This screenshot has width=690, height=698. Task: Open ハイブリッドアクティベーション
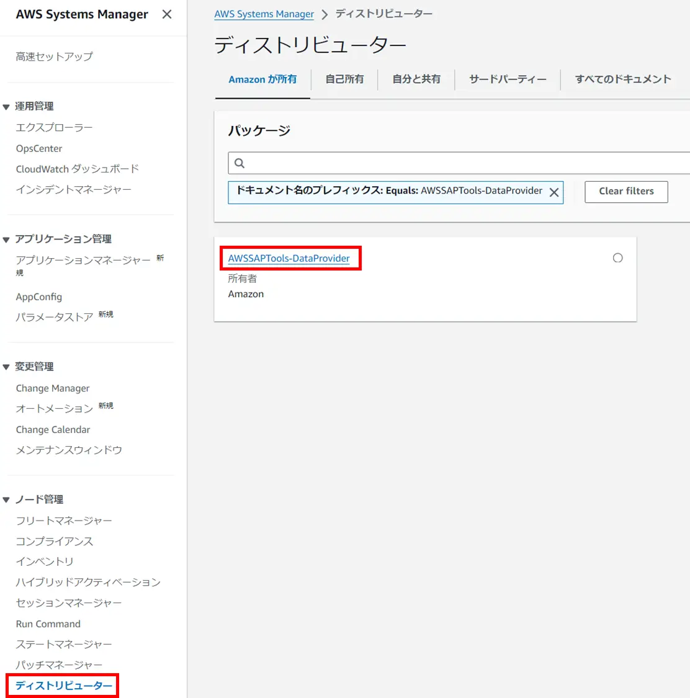click(x=88, y=582)
